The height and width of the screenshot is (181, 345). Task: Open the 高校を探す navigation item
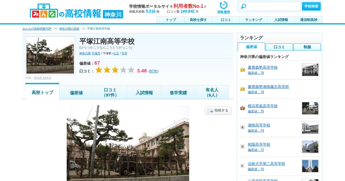[198, 20]
